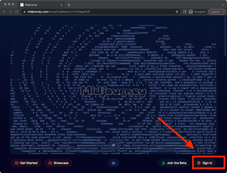
Task: Open Chrome's three-dot menu beside Update
Action: (x=223, y=12)
